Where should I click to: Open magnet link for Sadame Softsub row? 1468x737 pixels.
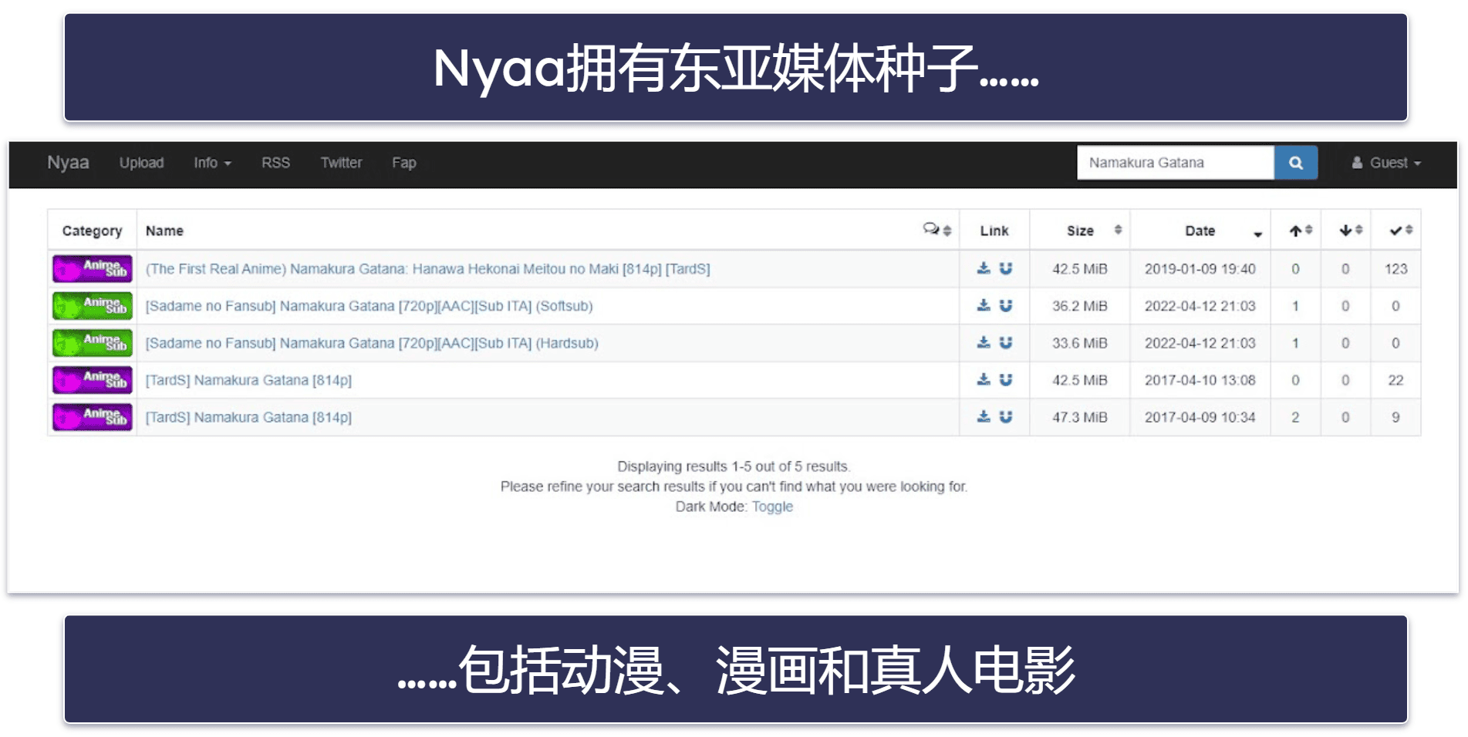1006,305
